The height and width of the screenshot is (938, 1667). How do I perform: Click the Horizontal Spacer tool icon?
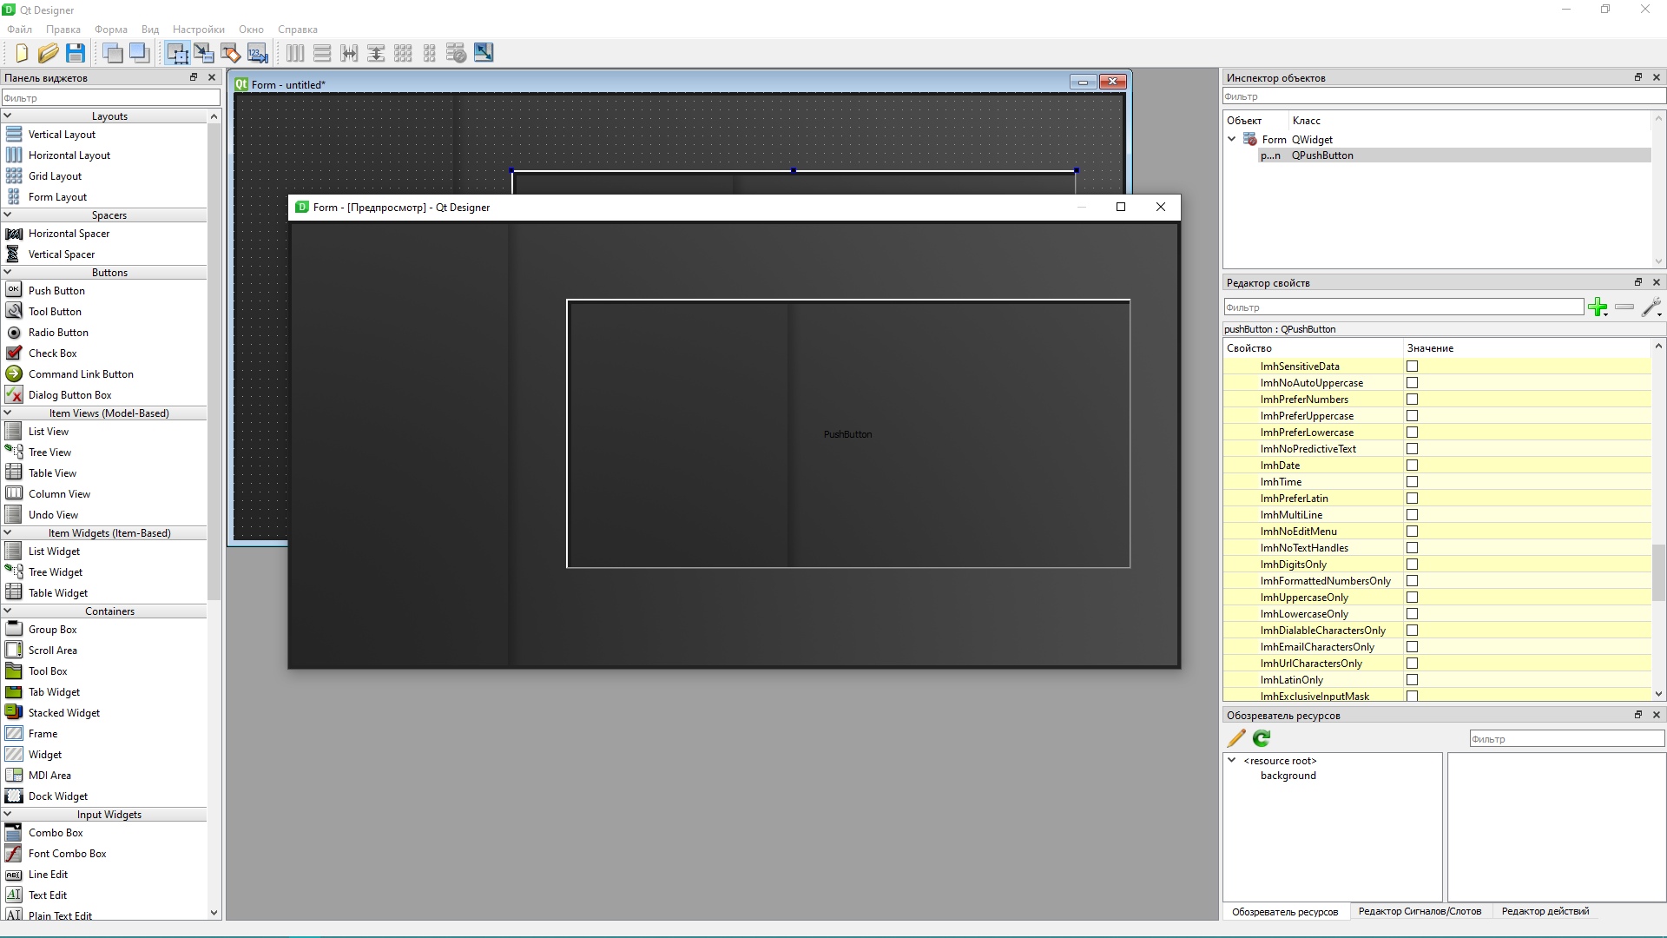(13, 233)
